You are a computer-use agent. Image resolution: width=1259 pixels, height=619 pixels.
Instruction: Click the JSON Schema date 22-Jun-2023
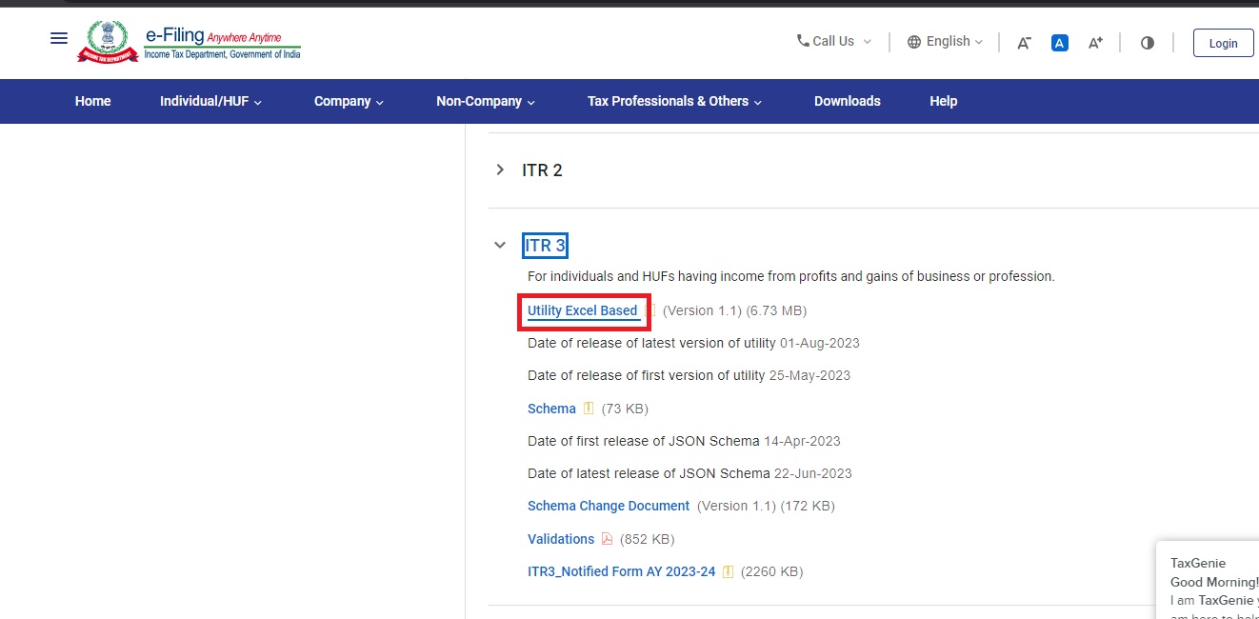pos(813,473)
